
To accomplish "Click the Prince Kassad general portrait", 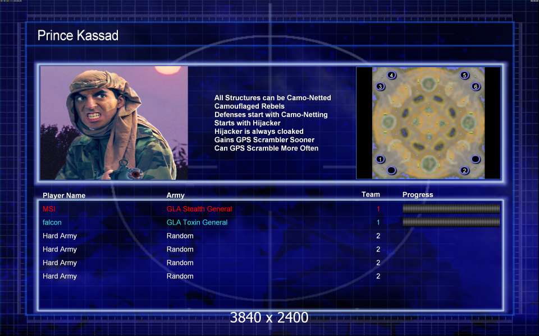I will tap(114, 123).
